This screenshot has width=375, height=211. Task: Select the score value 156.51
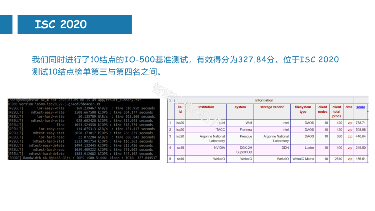pos(360,159)
